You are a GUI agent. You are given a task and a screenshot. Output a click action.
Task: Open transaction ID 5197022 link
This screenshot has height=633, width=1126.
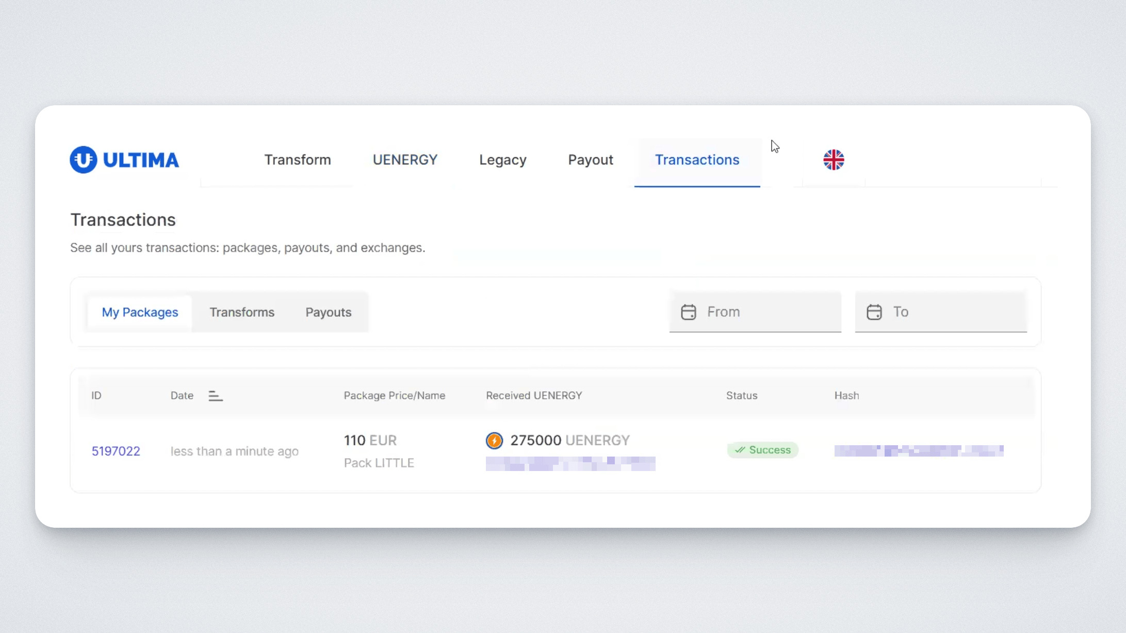[x=116, y=451]
